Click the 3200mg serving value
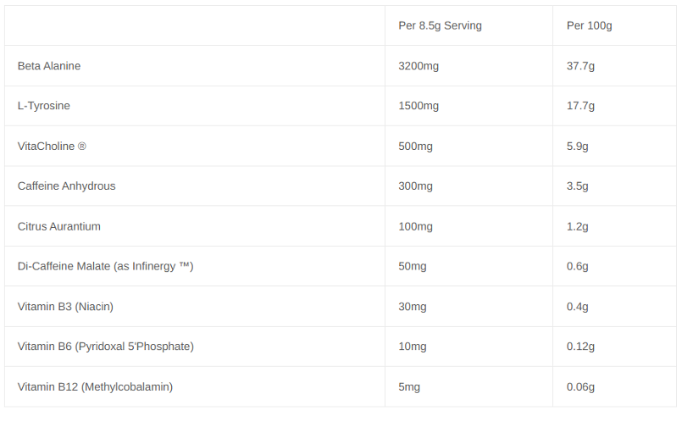693x427 pixels. tap(419, 66)
